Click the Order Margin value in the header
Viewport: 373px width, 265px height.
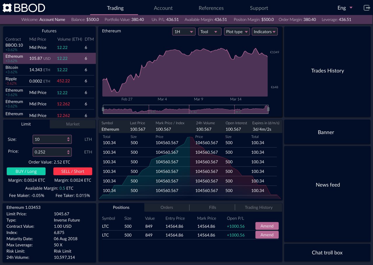coord(309,20)
